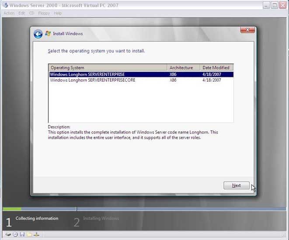Click the Installing Windows step label
The image size is (289, 240).
(x=101, y=218)
